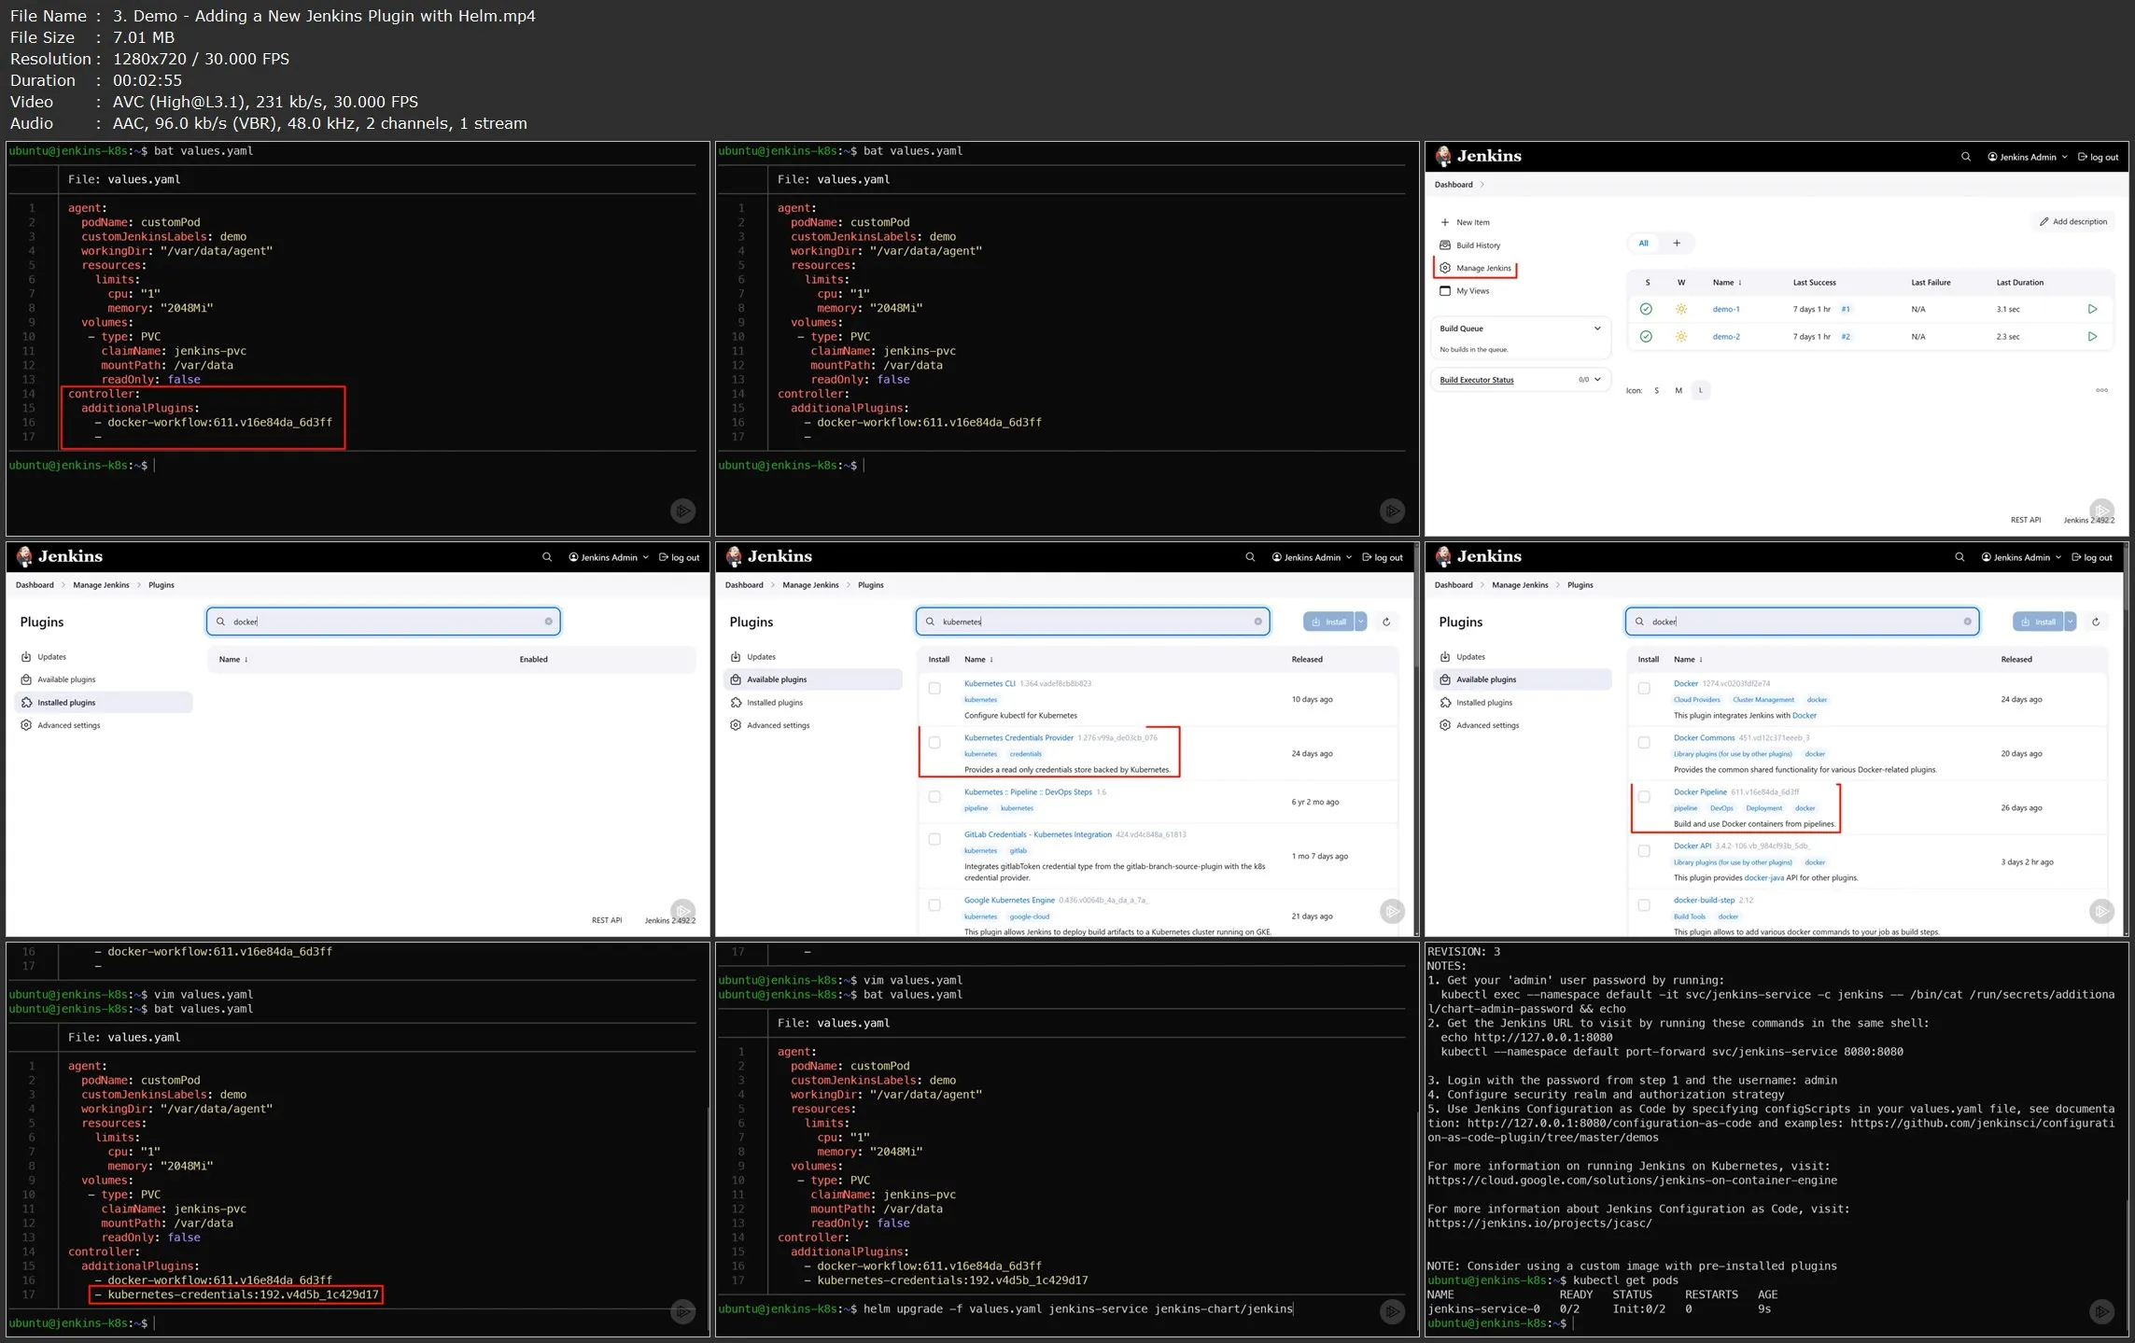
Task: Open the demo-1 job link
Action: [x=1725, y=310]
